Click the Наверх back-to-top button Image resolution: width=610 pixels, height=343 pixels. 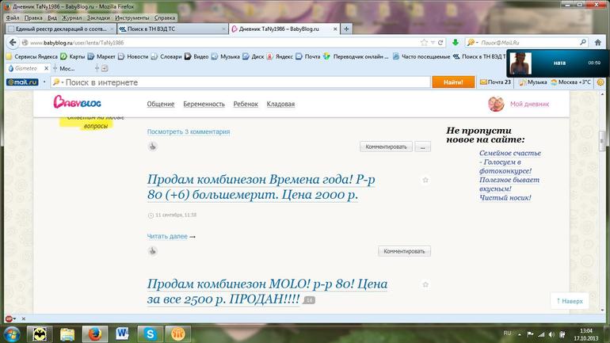click(x=570, y=300)
